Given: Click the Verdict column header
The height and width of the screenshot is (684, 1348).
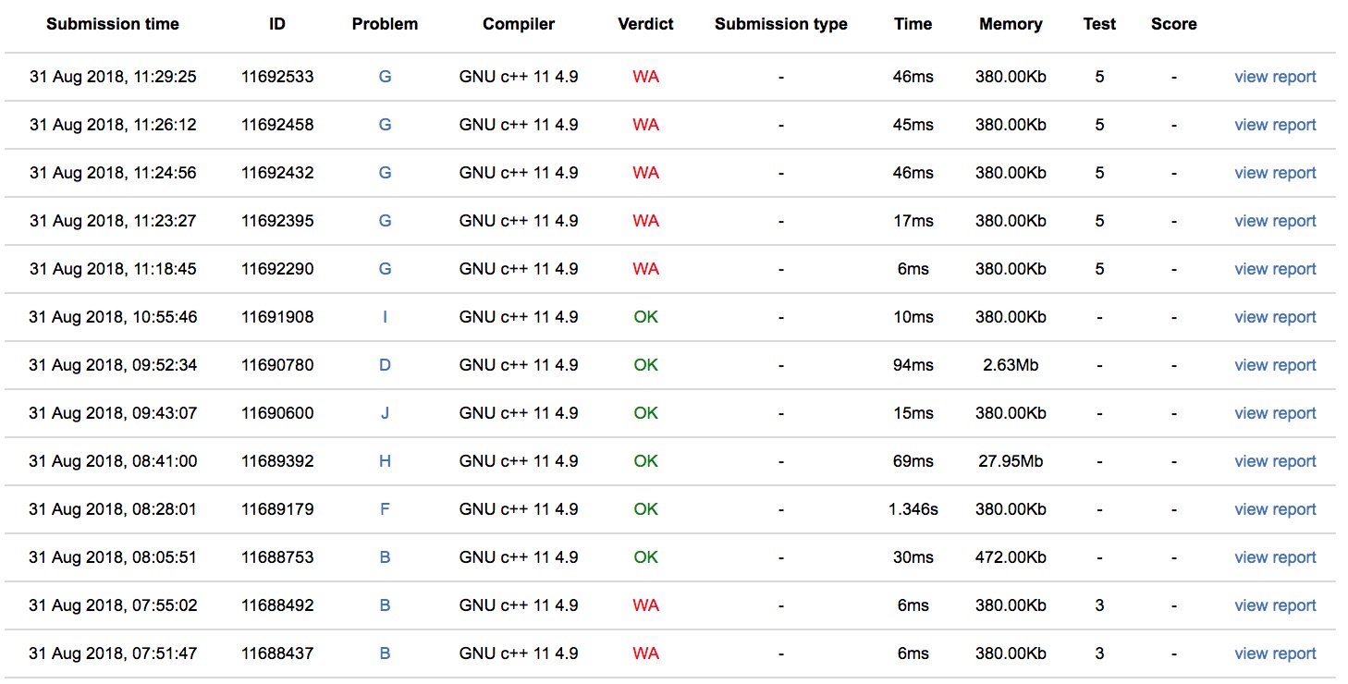Looking at the screenshot, I should click(645, 24).
